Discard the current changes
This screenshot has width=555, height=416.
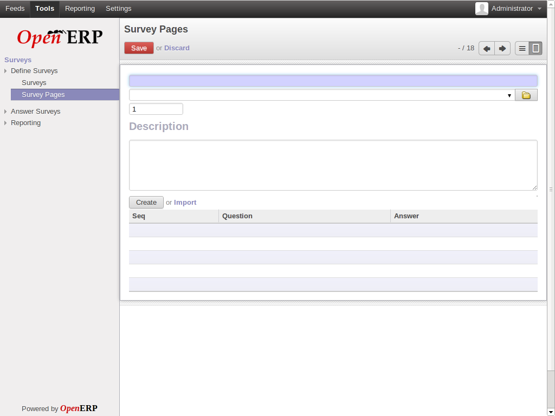click(177, 48)
